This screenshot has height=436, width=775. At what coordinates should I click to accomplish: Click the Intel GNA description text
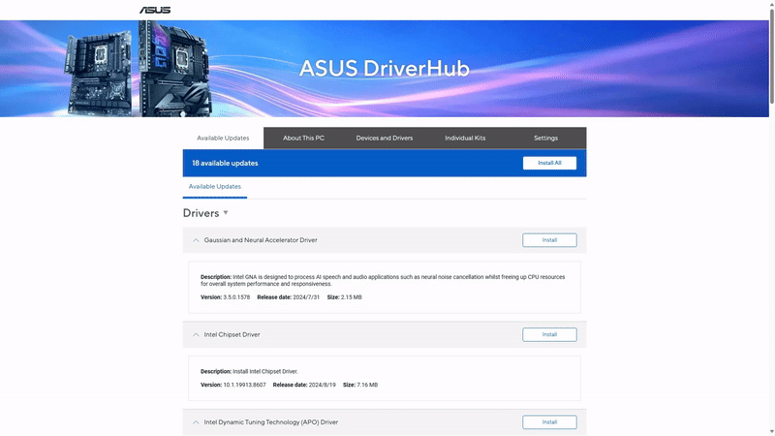coord(383,281)
